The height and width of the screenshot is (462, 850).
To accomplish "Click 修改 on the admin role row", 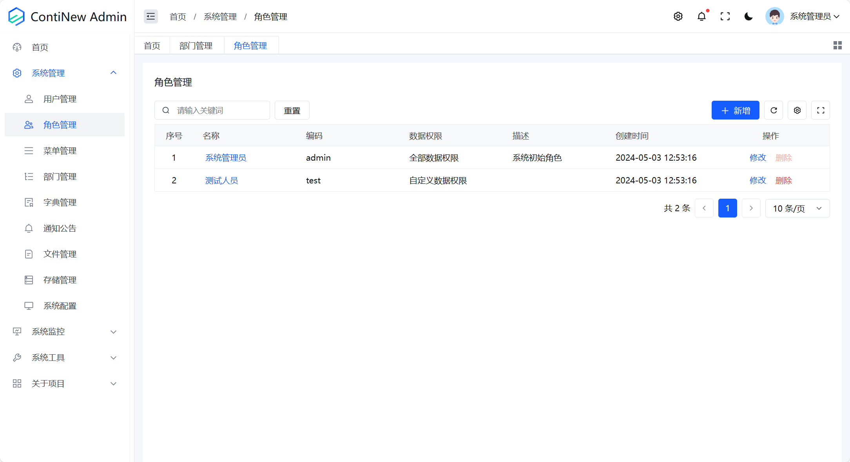I will (757, 158).
